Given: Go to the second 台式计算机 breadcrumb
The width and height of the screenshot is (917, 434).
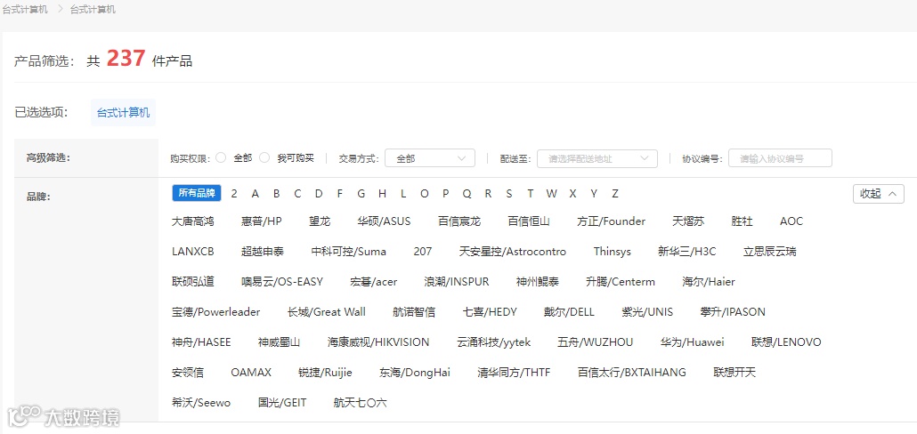Looking at the screenshot, I should 93,10.
